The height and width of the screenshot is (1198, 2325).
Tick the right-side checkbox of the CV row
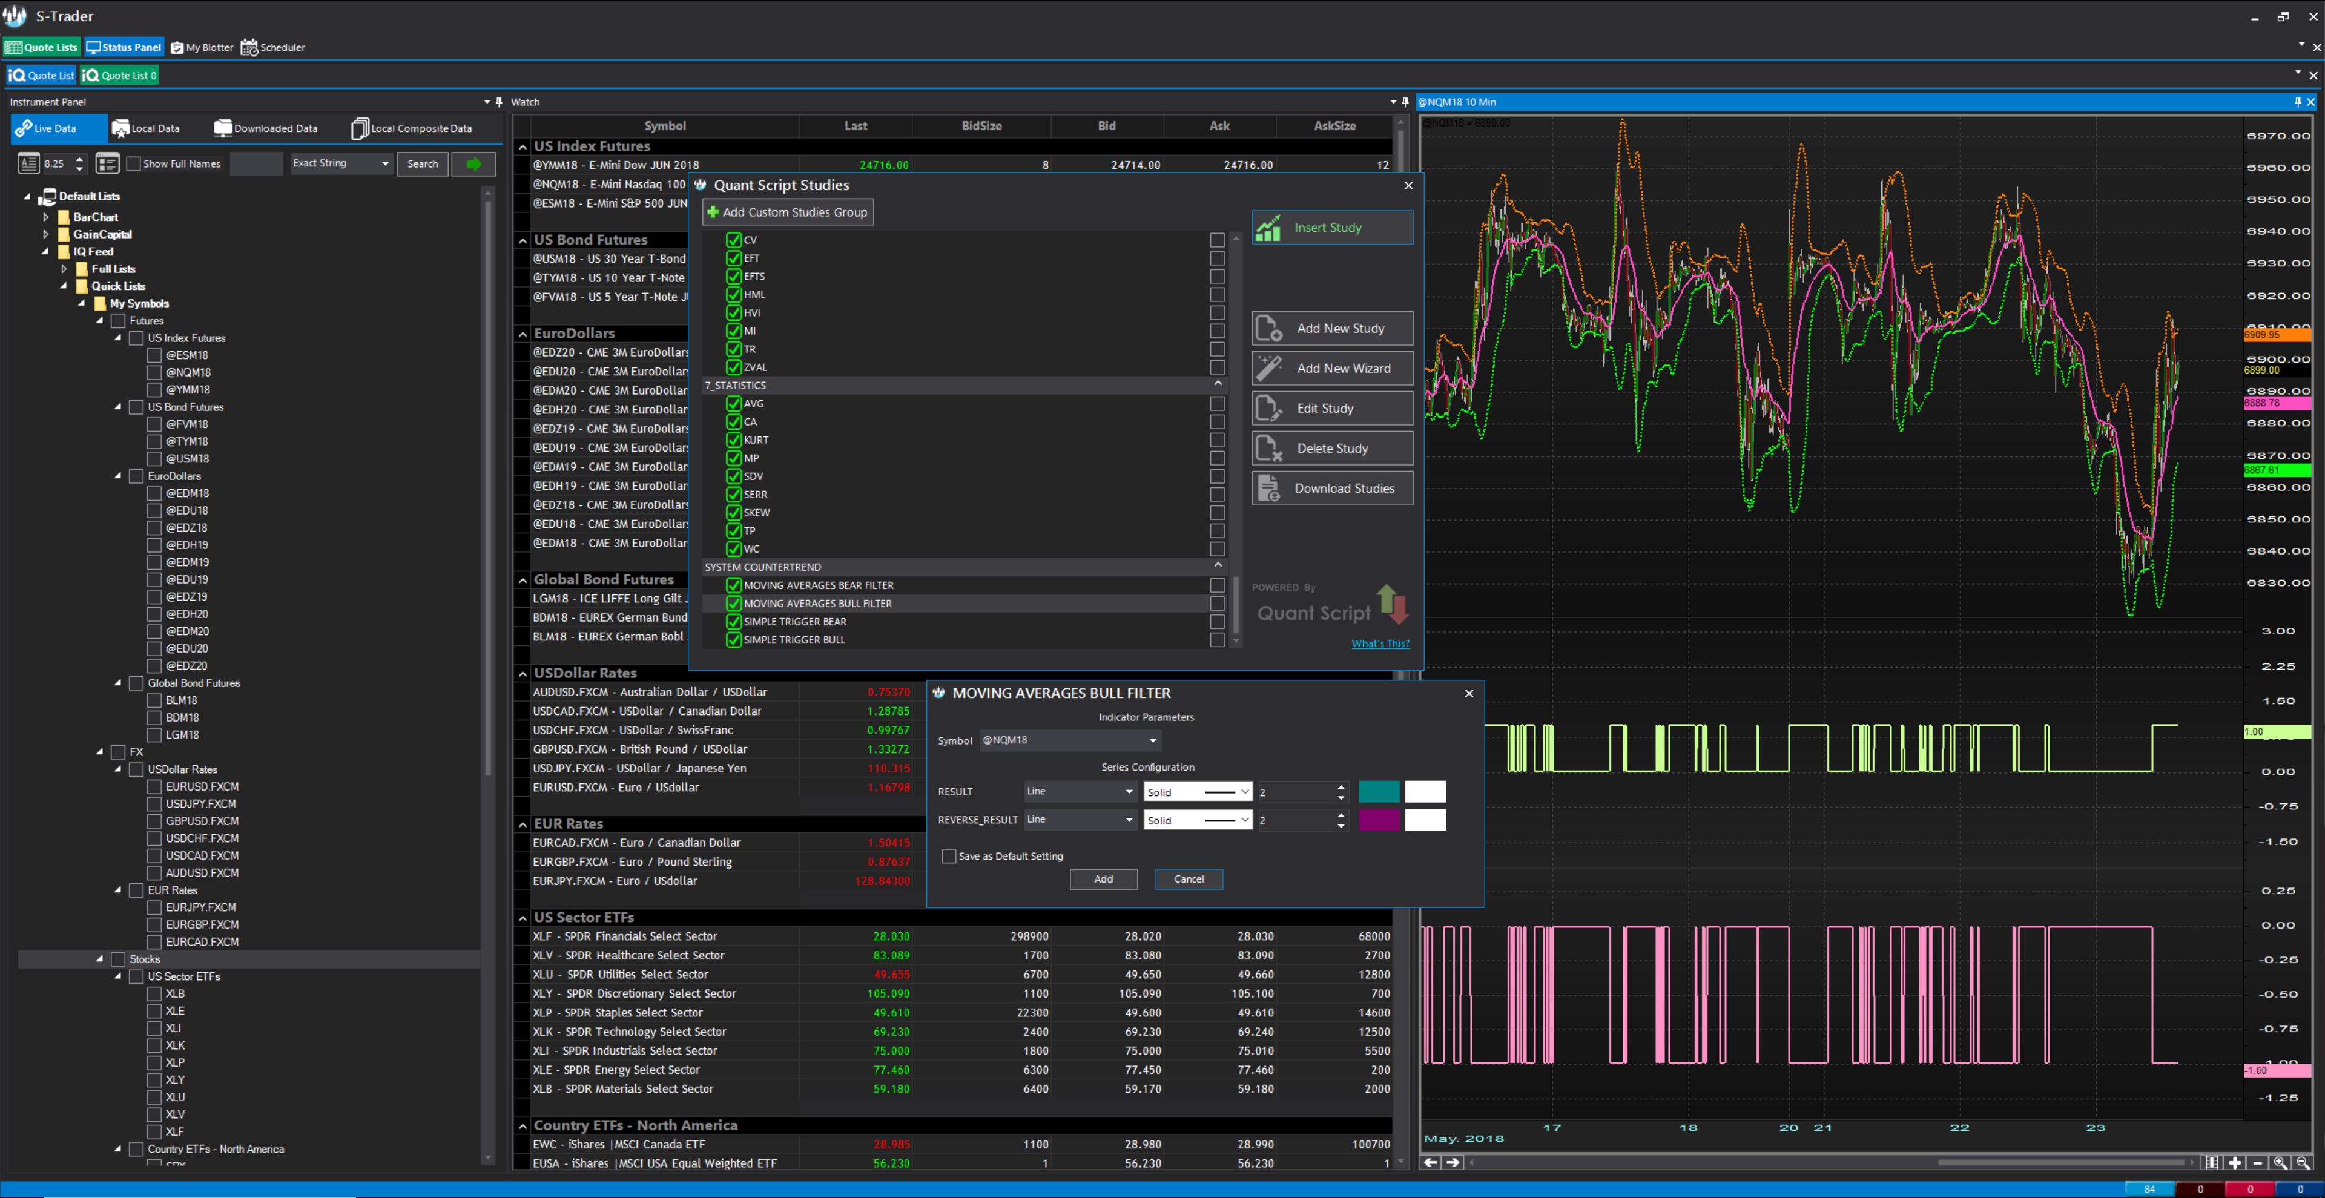1218,240
